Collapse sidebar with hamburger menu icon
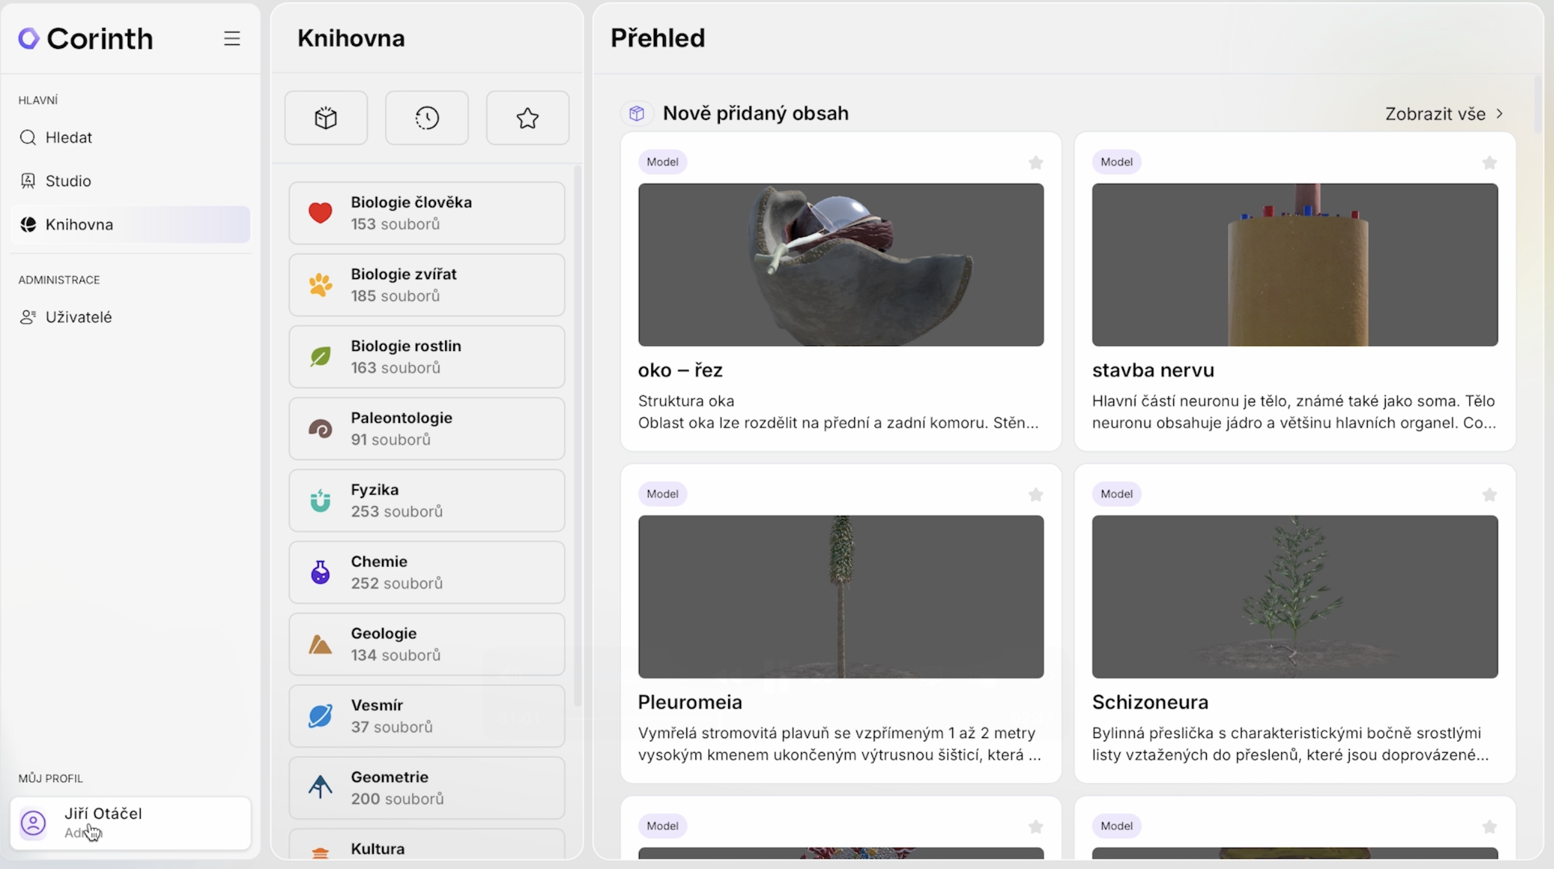 232,39
